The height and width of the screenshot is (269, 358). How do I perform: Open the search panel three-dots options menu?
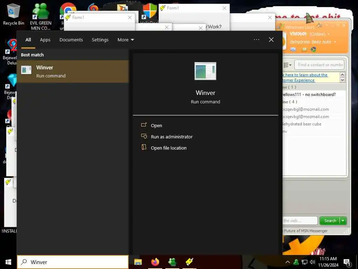point(256,40)
